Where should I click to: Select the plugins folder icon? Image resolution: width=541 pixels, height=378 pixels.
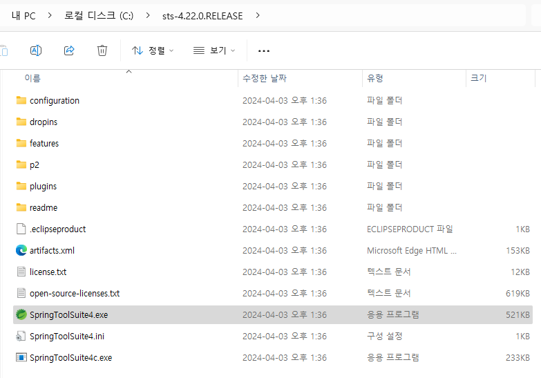(x=21, y=186)
